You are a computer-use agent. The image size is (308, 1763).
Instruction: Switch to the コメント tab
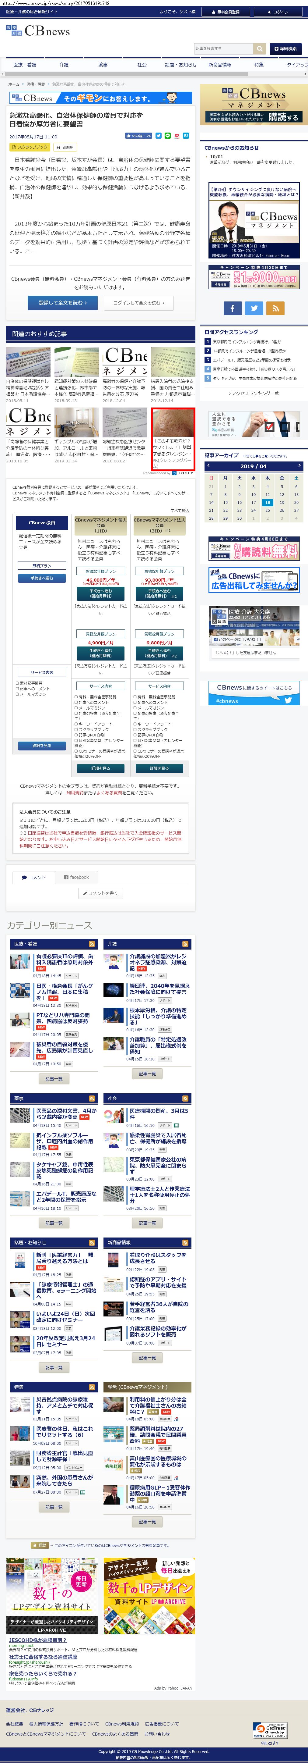[x=33, y=878]
